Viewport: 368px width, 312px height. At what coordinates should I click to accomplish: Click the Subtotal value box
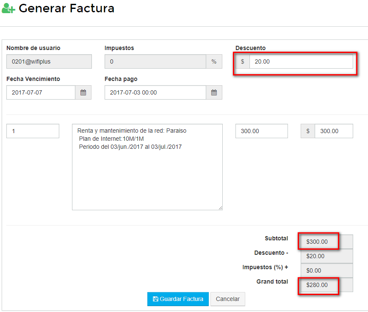point(326,242)
